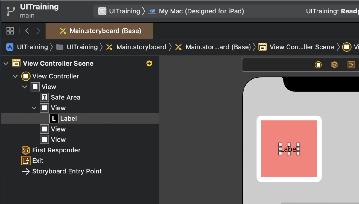Image resolution: width=359 pixels, height=204 pixels.
Task: Collapse the View Controller Scene disclosure triangle
Action: (x=6, y=64)
